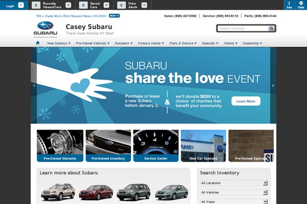
Task: Open the Service Center tile
Action: (156, 146)
